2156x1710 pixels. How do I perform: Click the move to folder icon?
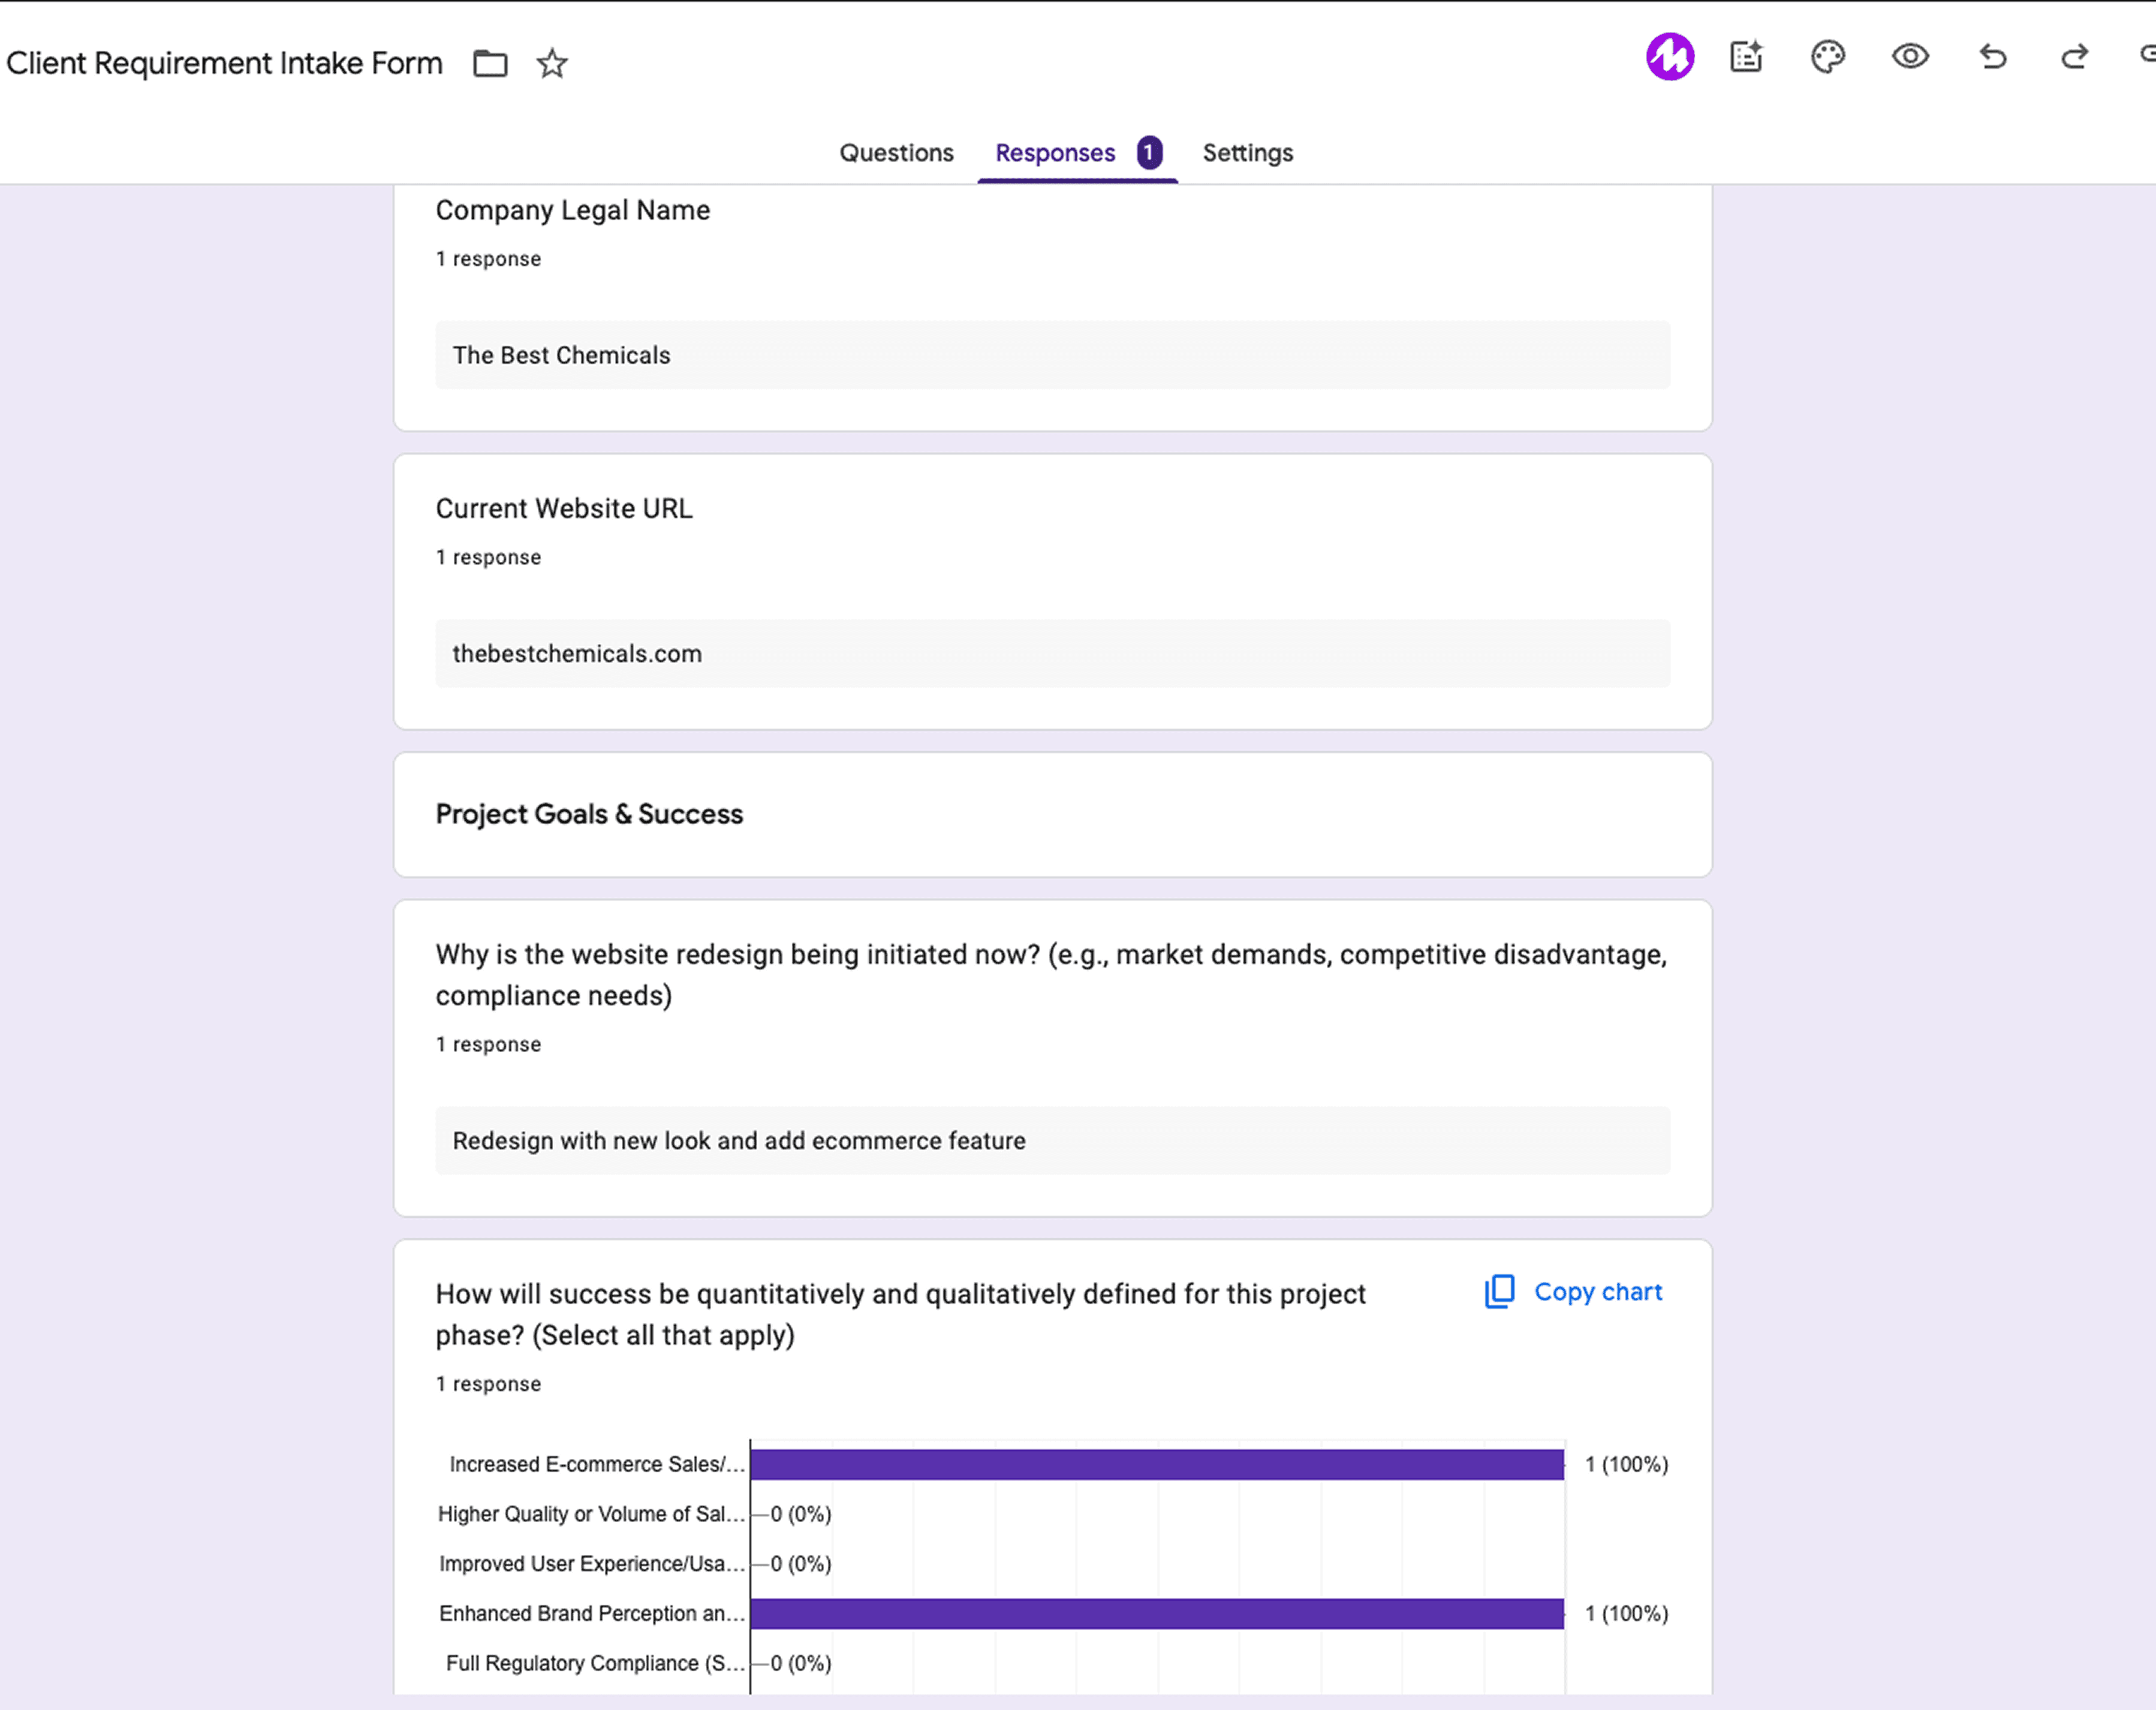[x=490, y=63]
